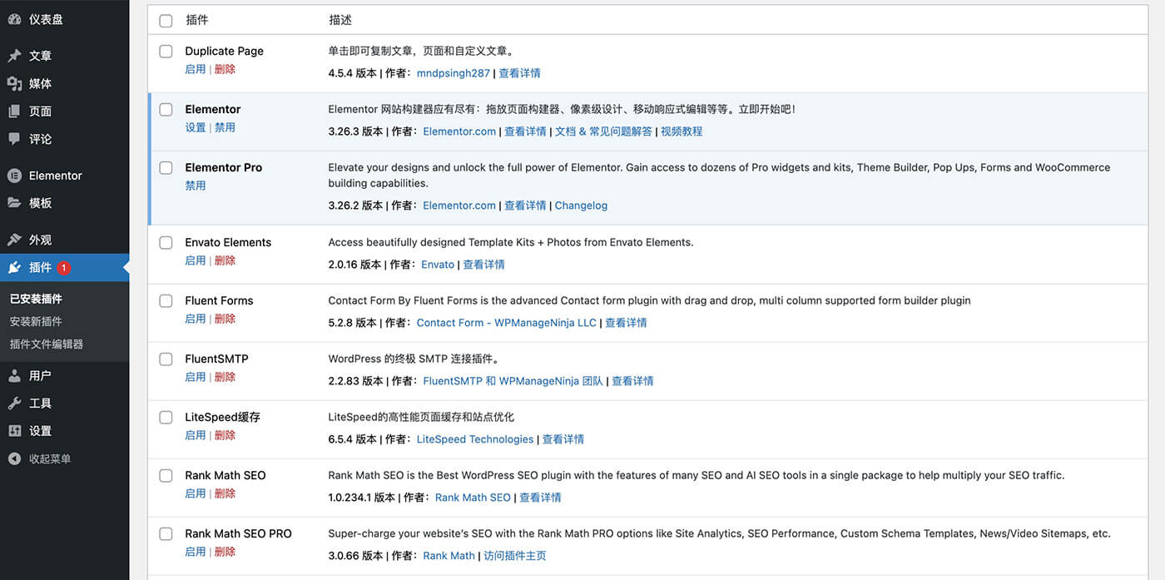Click 禁用 under Elementor plugin
This screenshot has width=1165, height=580.
pos(225,128)
